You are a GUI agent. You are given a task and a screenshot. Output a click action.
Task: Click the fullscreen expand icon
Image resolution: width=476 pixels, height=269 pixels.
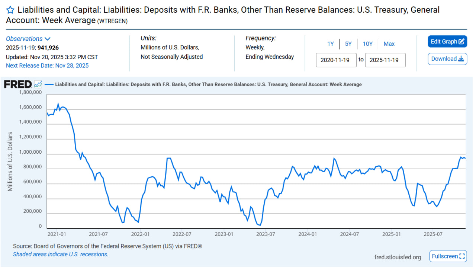(x=462, y=256)
